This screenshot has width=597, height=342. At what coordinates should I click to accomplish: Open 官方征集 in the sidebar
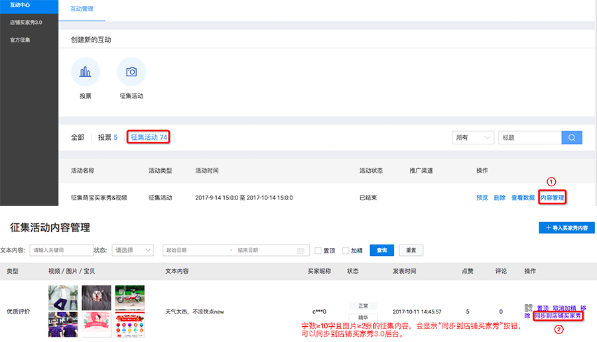20,40
